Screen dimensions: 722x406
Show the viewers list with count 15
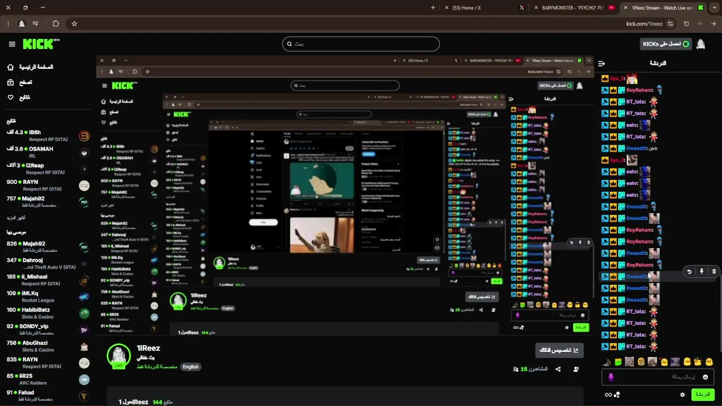click(x=530, y=369)
